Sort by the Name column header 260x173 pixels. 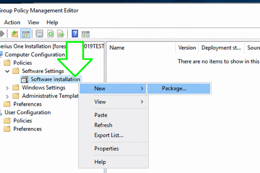pyautogui.click(x=117, y=48)
